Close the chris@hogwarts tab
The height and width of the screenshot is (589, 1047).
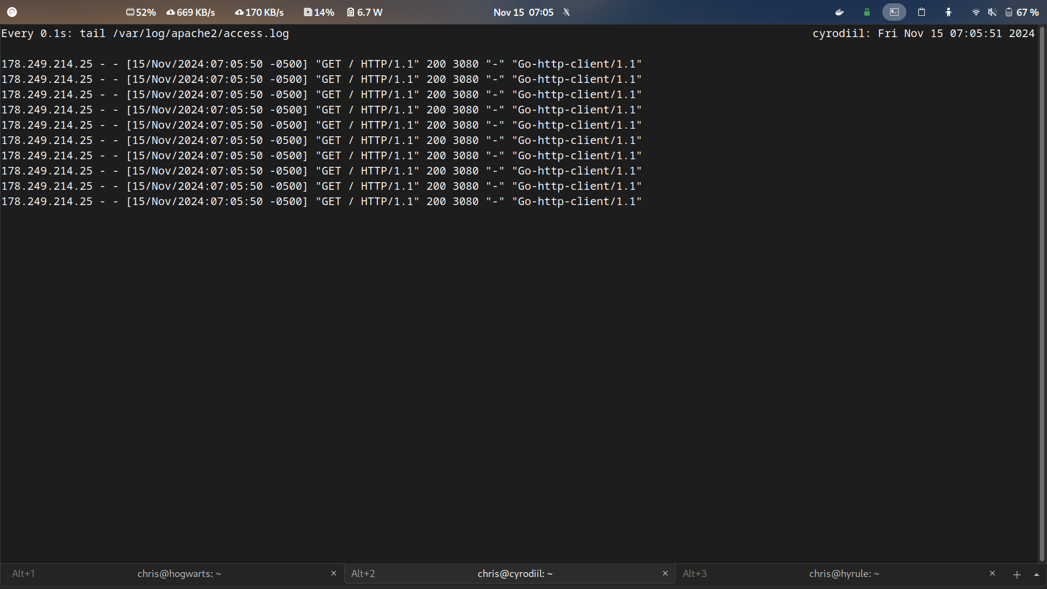pyautogui.click(x=334, y=573)
